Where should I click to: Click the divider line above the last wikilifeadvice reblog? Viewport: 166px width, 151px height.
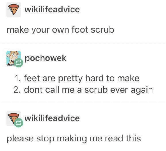(x=83, y=103)
